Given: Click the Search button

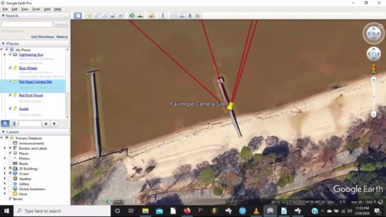Looking at the screenshot, I should pos(61,24).
